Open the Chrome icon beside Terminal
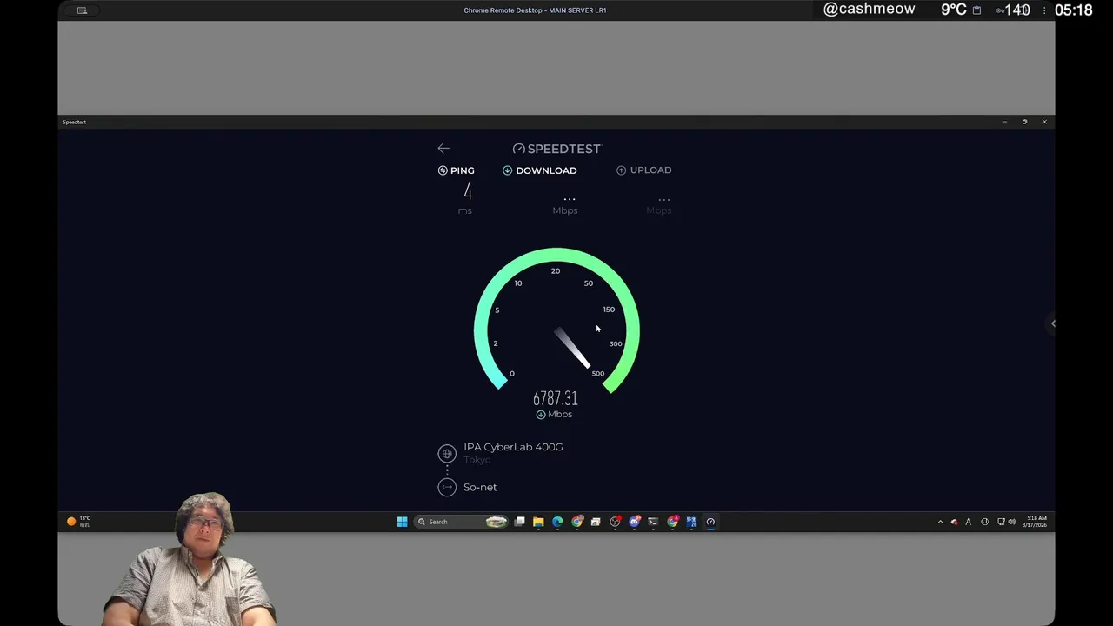Viewport: 1113px width, 626px height. pos(672,522)
